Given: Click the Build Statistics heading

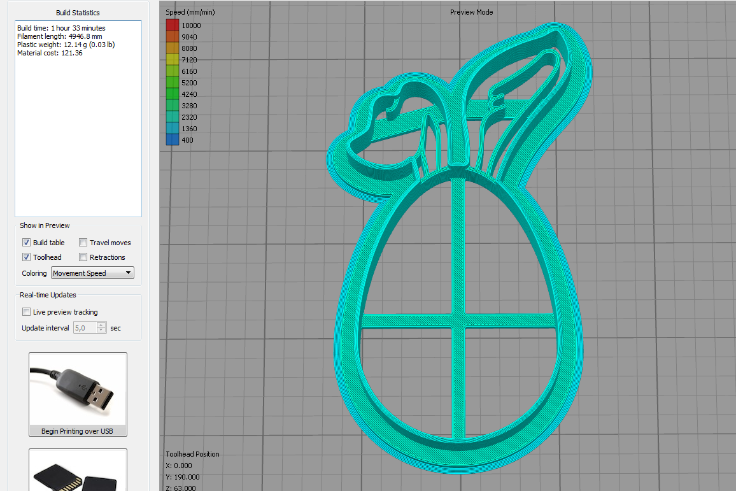Looking at the screenshot, I should point(78,13).
